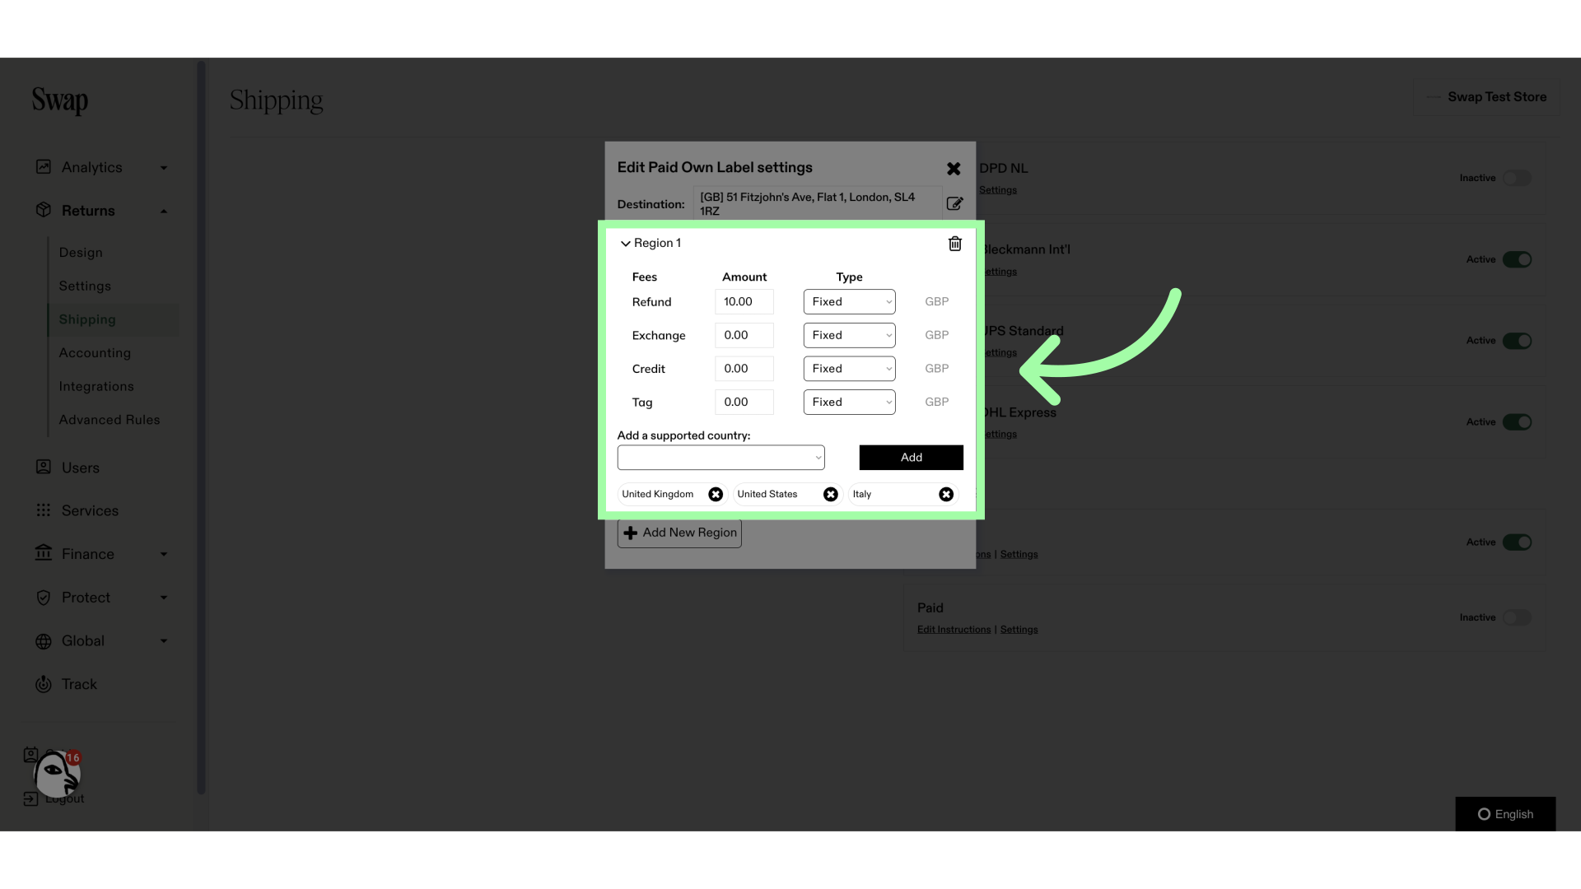Click the Exchange amount field

744,335
